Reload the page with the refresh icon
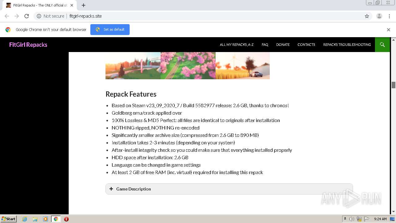The image size is (396, 223). [27, 16]
